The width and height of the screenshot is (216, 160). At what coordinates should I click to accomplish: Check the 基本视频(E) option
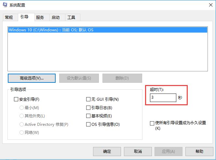(x=88, y=116)
